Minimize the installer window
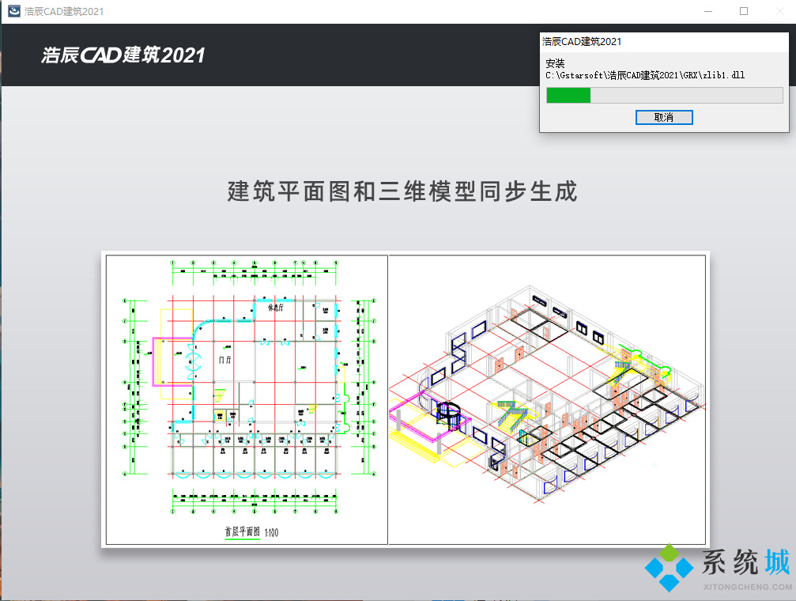This screenshot has height=601, width=796. coord(707,12)
